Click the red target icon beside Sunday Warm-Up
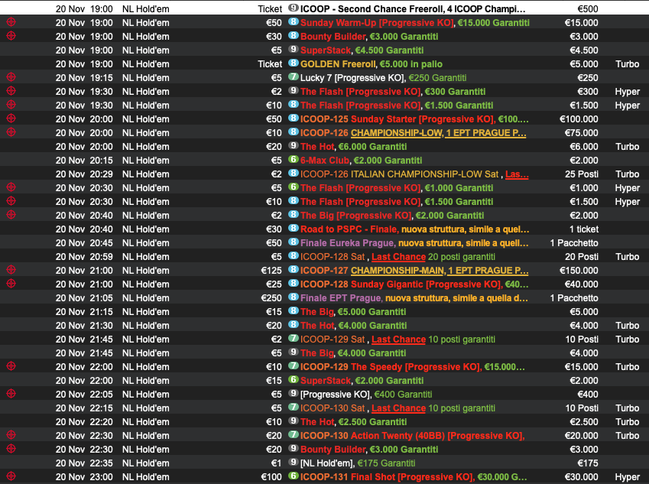649x484 pixels. tap(11, 22)
